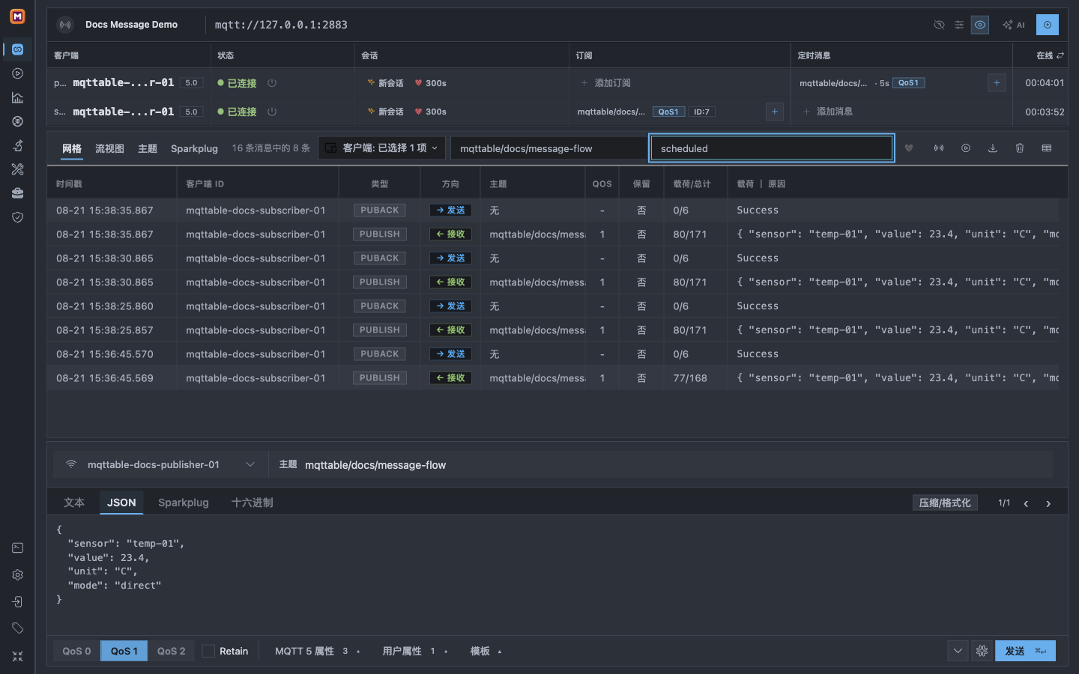Viewport: 1079px width, 674px height.
Task: Switch to the 流视图 tab
Action: 109,148
